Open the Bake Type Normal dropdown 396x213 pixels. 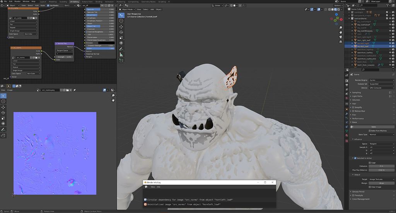tap(381, 135)
